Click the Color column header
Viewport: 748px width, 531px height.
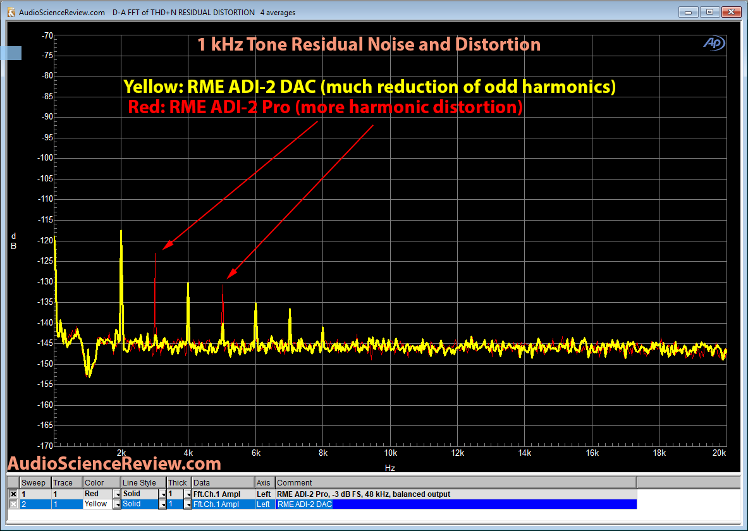102,483
